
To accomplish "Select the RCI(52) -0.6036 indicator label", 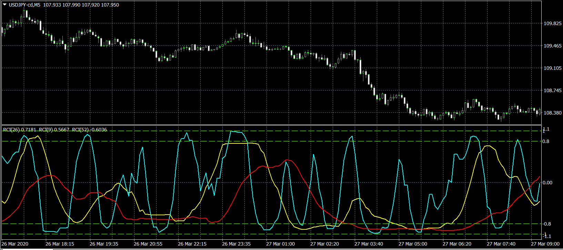I will (x=89, y=130).
